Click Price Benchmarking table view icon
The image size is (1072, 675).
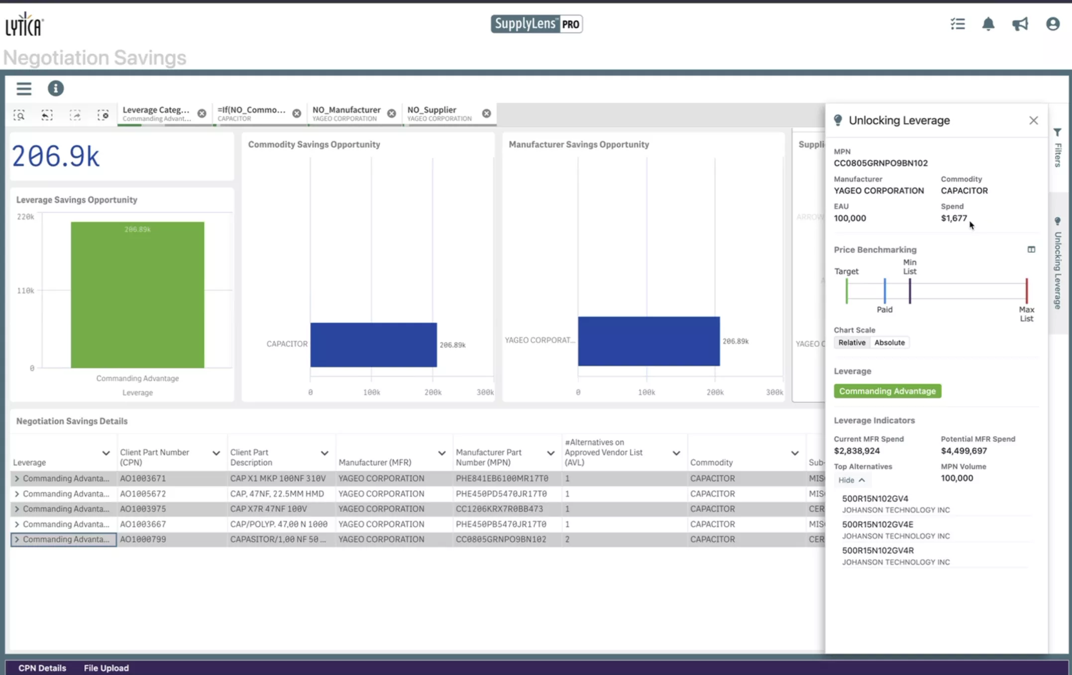[1031, 249]
